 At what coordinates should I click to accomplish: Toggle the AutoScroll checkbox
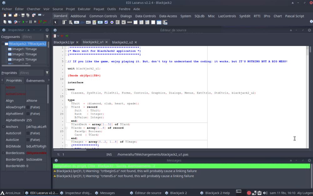point(28,133)
